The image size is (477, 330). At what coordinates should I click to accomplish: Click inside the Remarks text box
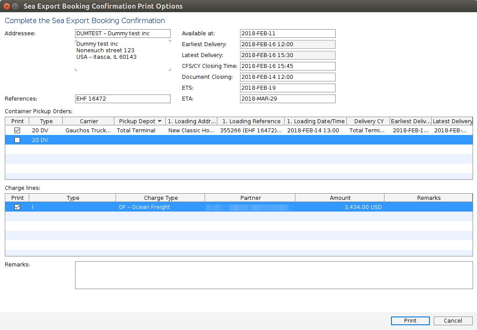point(274,274)
